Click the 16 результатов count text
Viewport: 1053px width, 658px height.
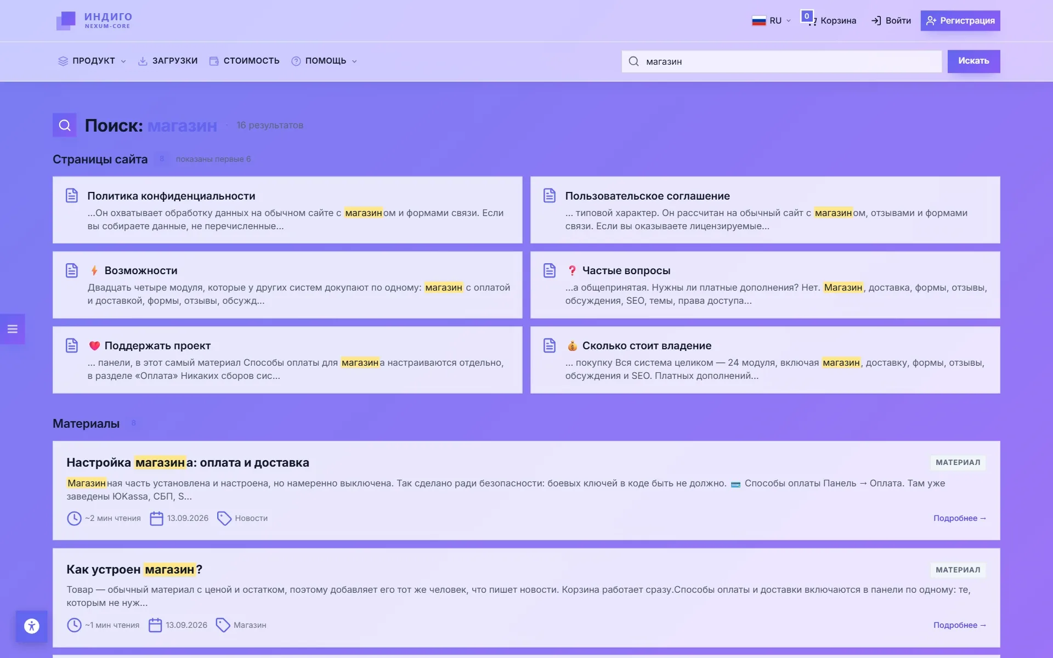tap(270, 125)
